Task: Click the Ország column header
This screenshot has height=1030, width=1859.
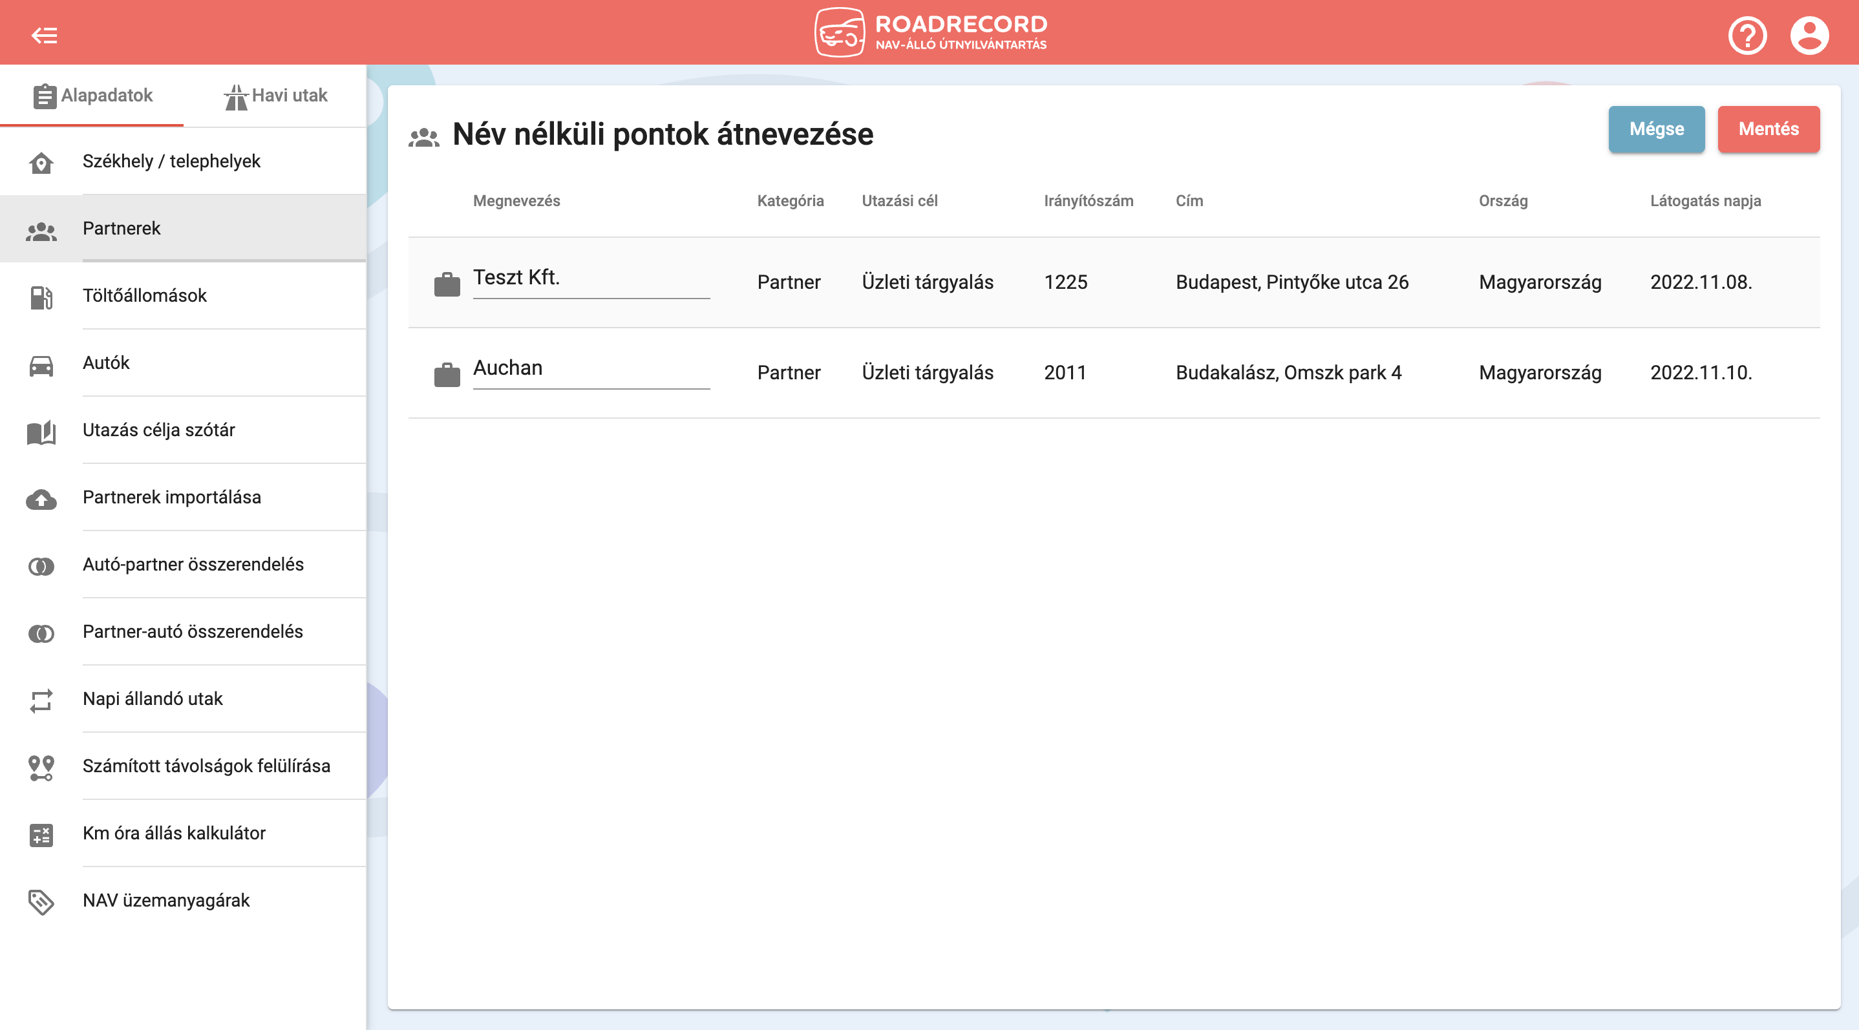Action: click(x=1502, y=200)
